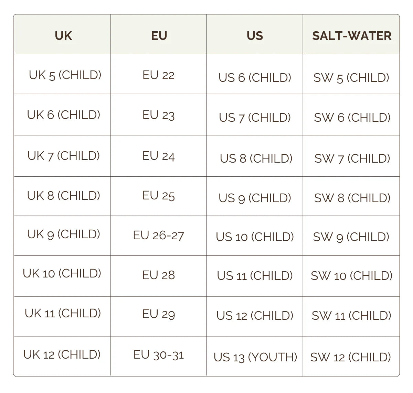The image size is (413, 393).
Task: Click the US 7 (CHILD) cell
Action: click(255, 118)
